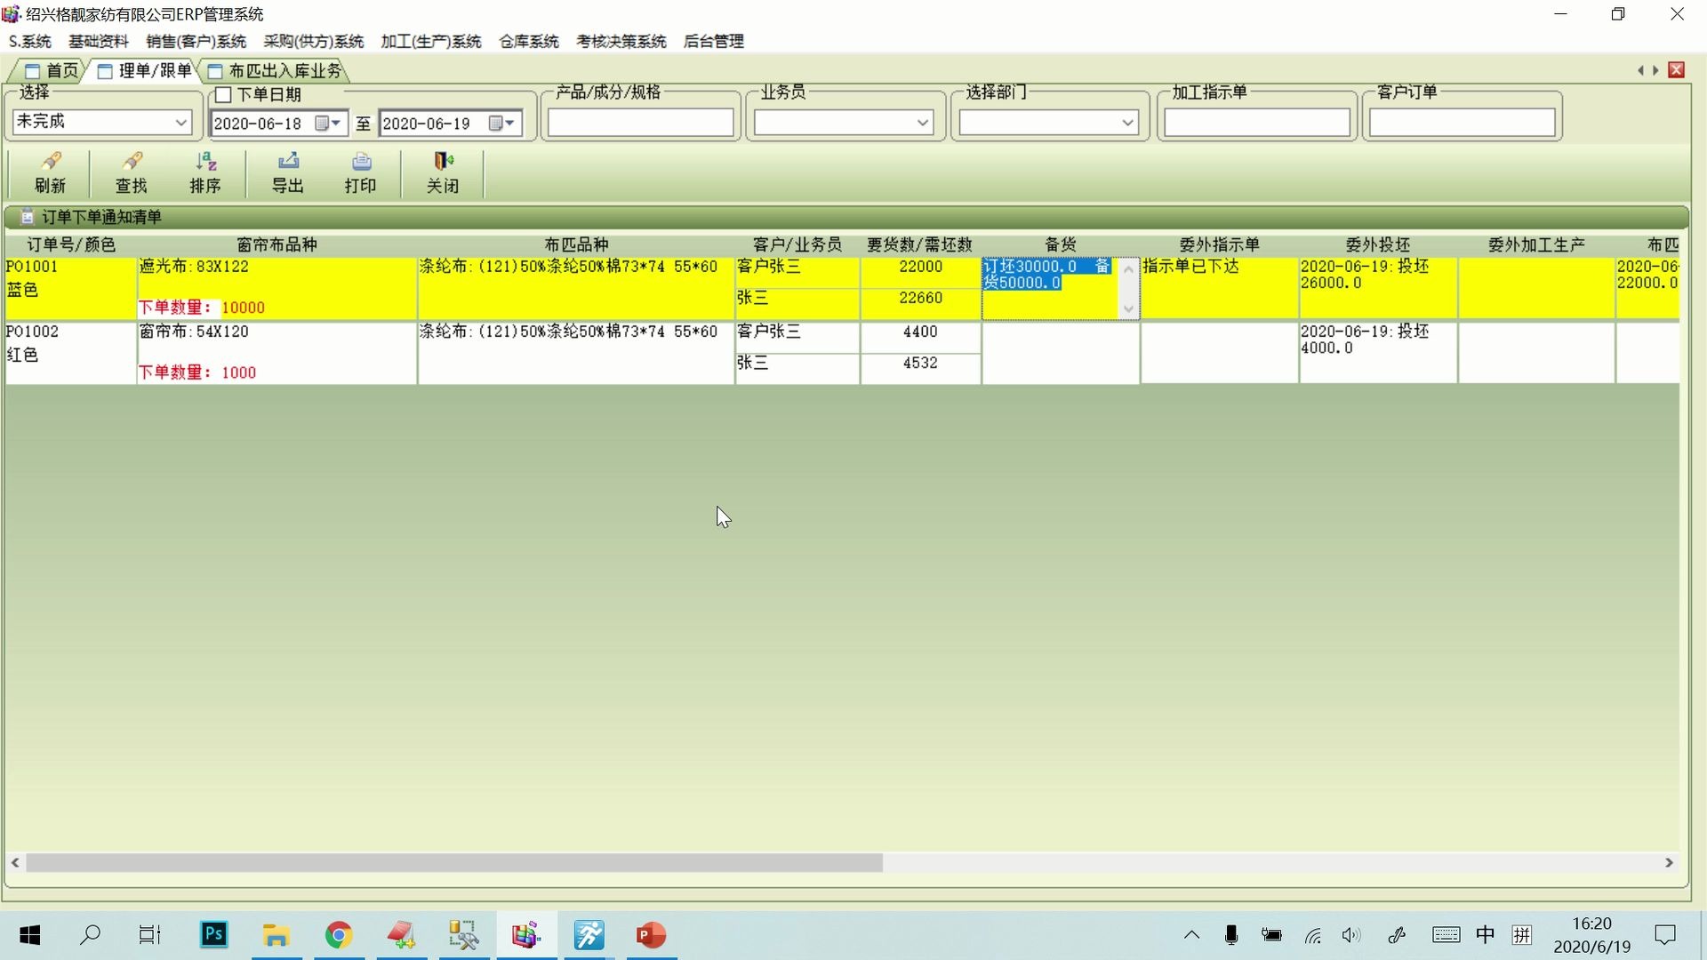
Task: Open the 后台管理 menu
Action: click(x=714, y=42)
